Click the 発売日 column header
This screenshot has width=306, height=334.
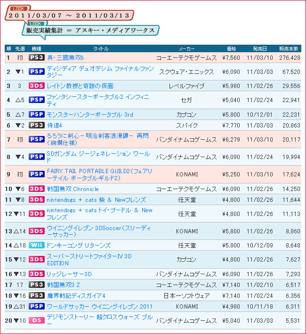[260, 49]
